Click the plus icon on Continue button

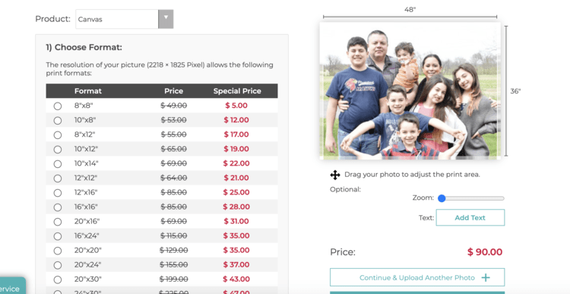tap(486, 277)
